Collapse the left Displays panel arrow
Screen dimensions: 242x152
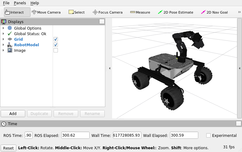110,68
